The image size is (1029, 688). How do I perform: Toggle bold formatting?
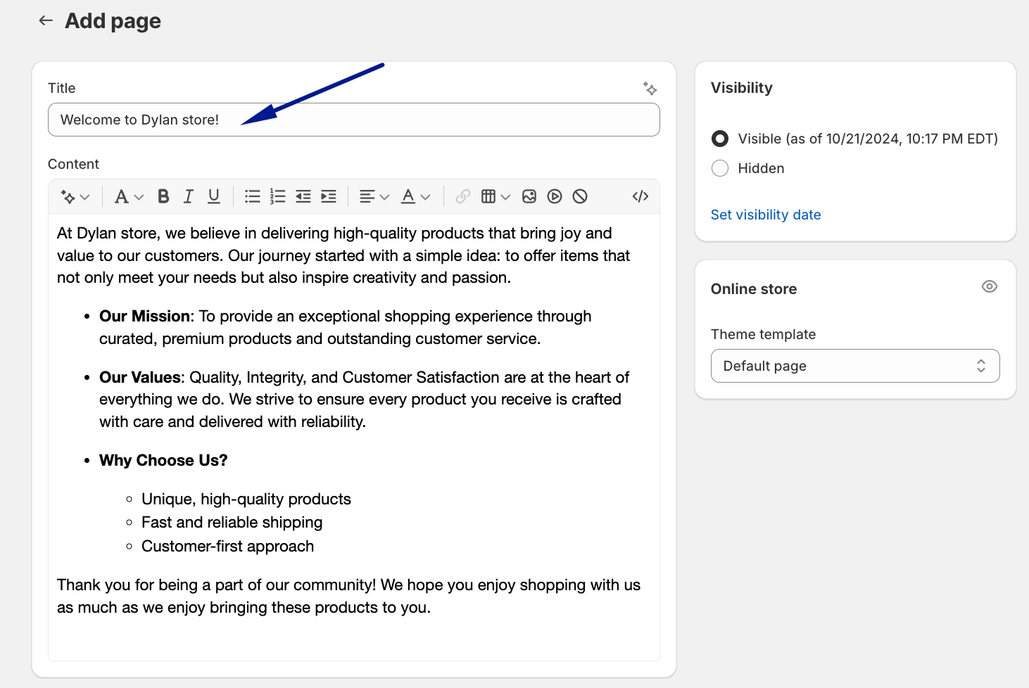(x=163, y=197)
